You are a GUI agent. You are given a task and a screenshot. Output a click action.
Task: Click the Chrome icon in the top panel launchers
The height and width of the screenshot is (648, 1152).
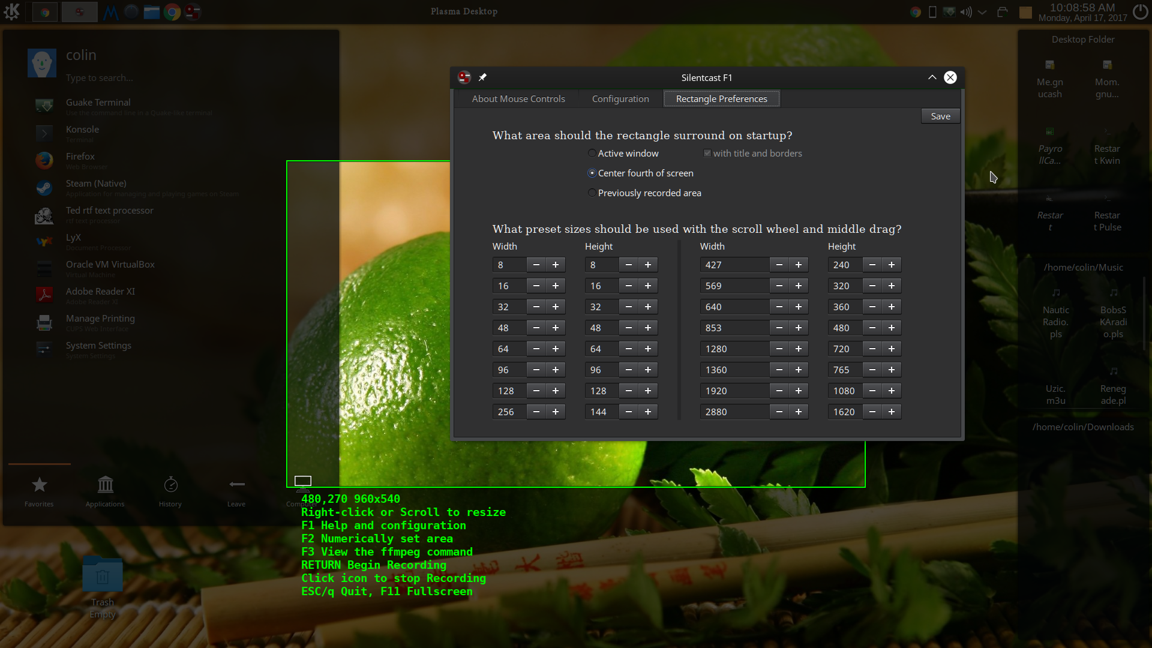click(x=172, y=12)
